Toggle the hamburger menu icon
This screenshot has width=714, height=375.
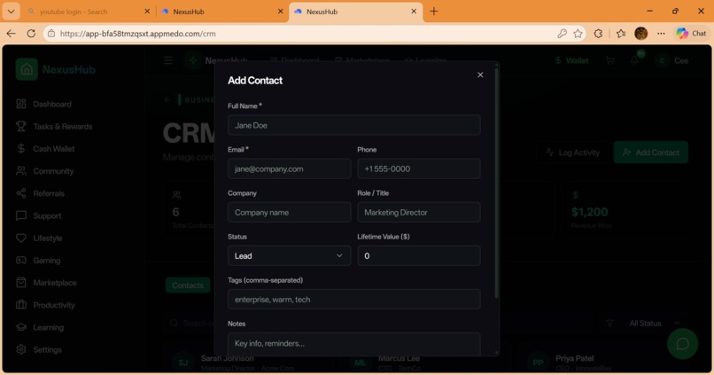(168, 60)
